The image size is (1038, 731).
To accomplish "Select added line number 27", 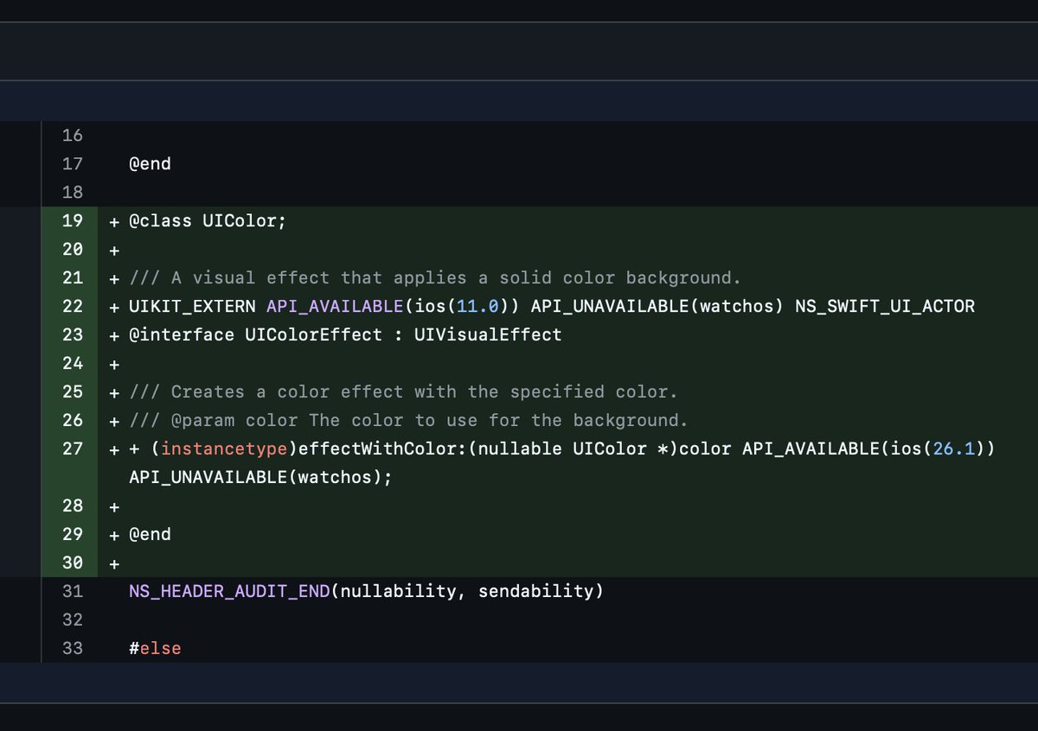I will 73,449.
